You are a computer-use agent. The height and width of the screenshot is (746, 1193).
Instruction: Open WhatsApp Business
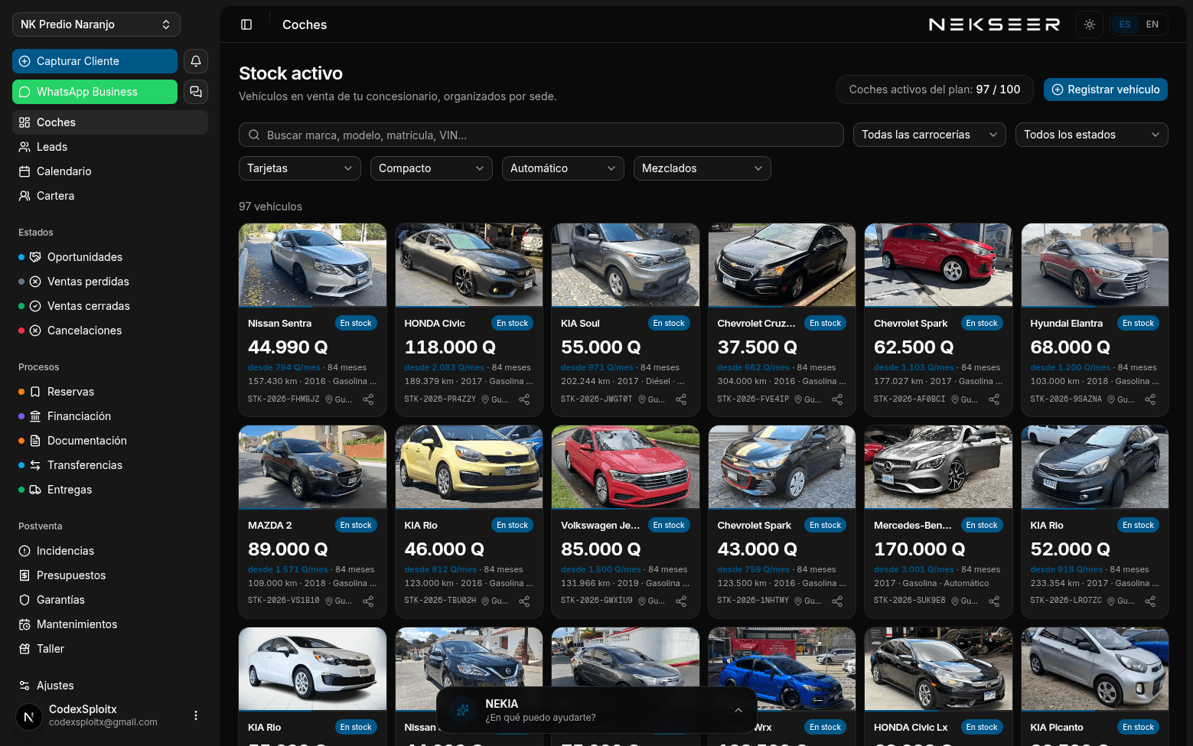95,92
